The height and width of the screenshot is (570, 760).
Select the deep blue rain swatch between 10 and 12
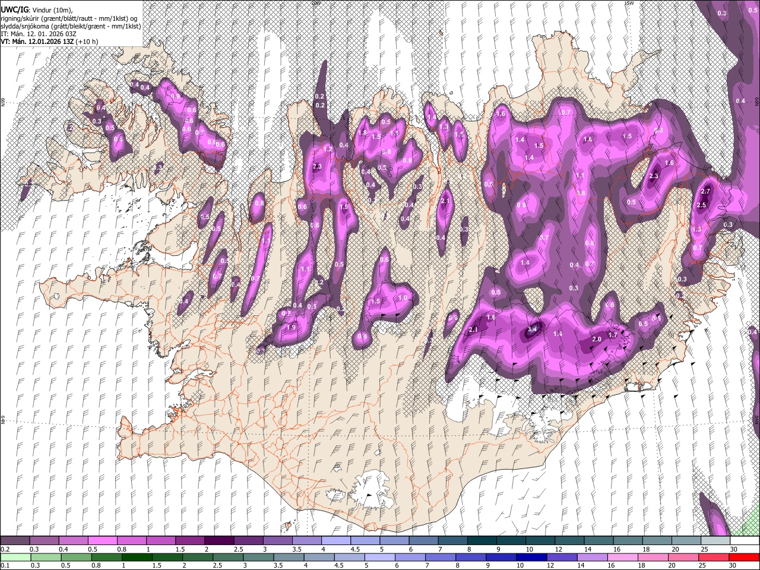pyautogui.click(x=532, y=557)
